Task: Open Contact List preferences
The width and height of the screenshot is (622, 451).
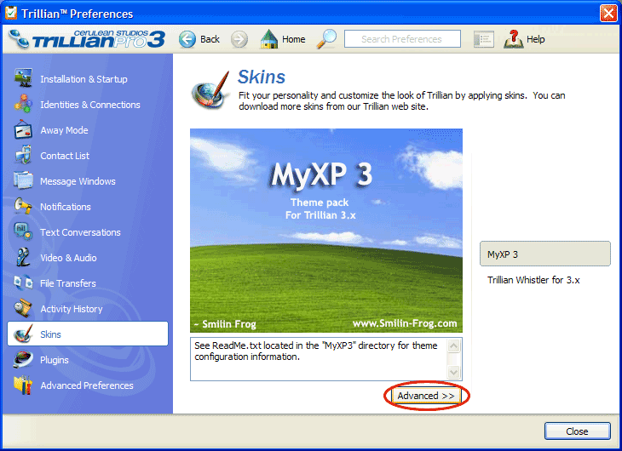Action: pos(65,156)
